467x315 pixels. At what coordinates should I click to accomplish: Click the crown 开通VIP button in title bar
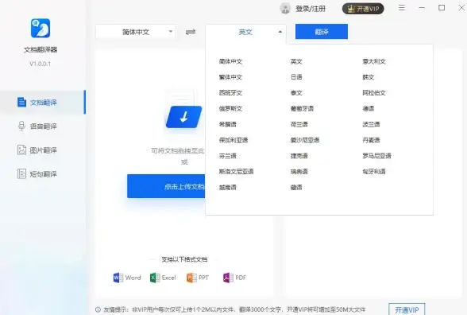pos(363,9)
